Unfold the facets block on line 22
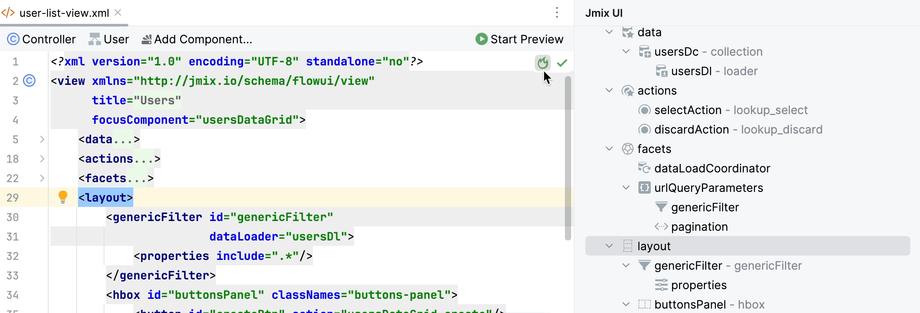Viewport: 920px width, 313px height. click(x=42, y=178)
